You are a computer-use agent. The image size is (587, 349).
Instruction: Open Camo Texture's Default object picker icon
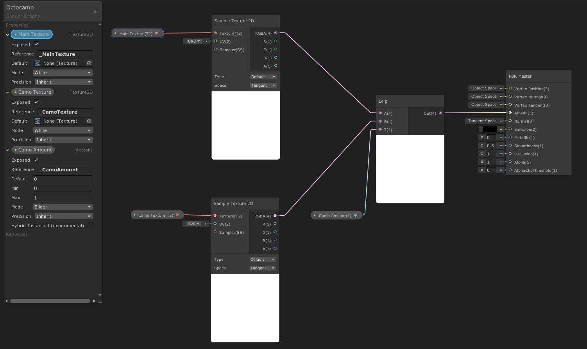(89, 121)
